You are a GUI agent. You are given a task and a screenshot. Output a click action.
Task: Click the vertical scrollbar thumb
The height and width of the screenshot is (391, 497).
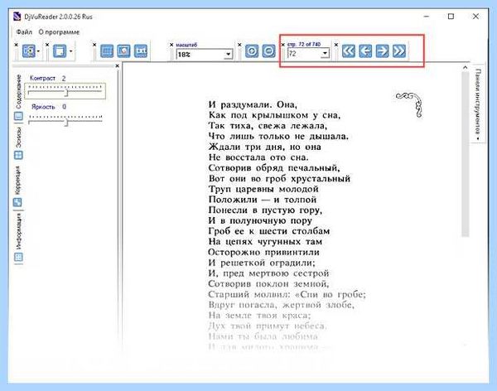coord(465,154)
